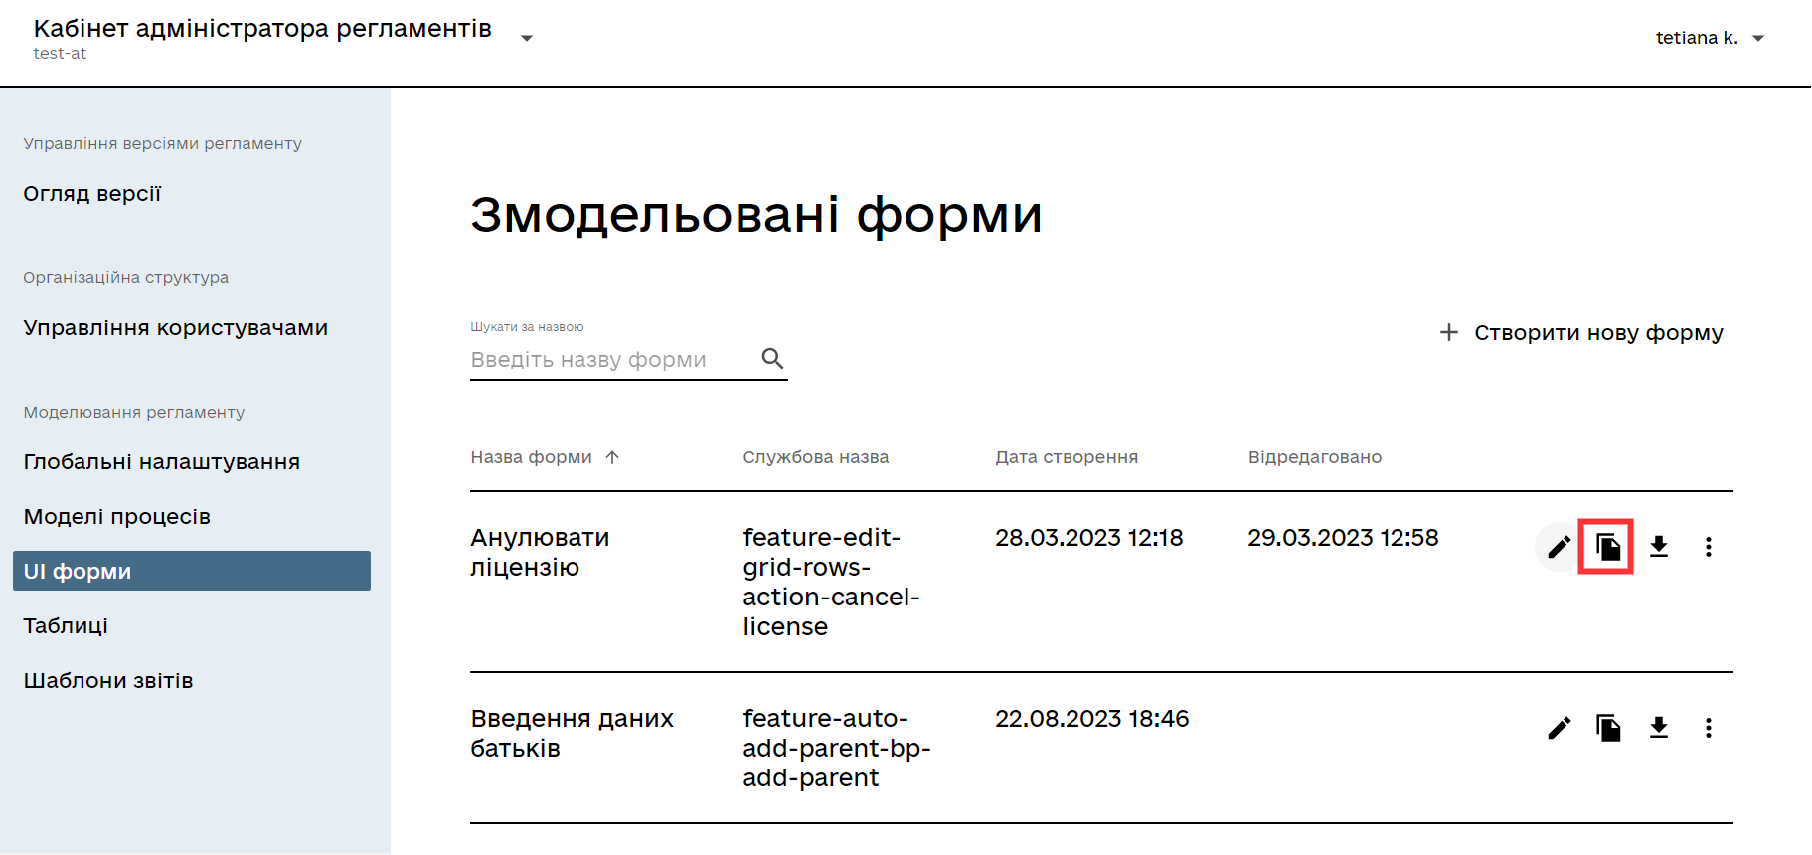Viewport: 1812px width, 855px height.
Task: Click the search magnifier icon
Action: pos(772,359)
